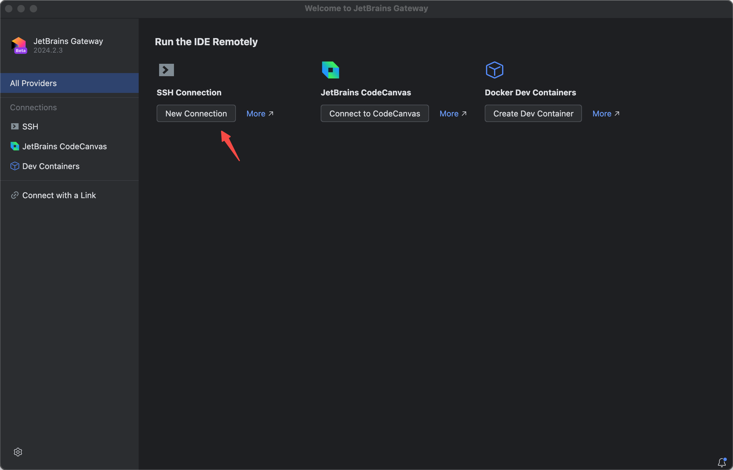Viewport: 733px width, 470px height.
Task: Click Connect to CodeCanvas button
Action: click(375, 113)
